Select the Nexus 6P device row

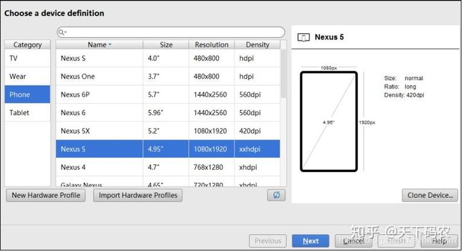tap(168, 95)
